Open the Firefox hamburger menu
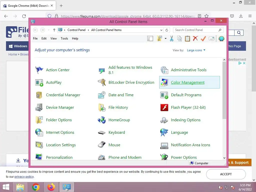256x192 pixels. pos(250,16)
